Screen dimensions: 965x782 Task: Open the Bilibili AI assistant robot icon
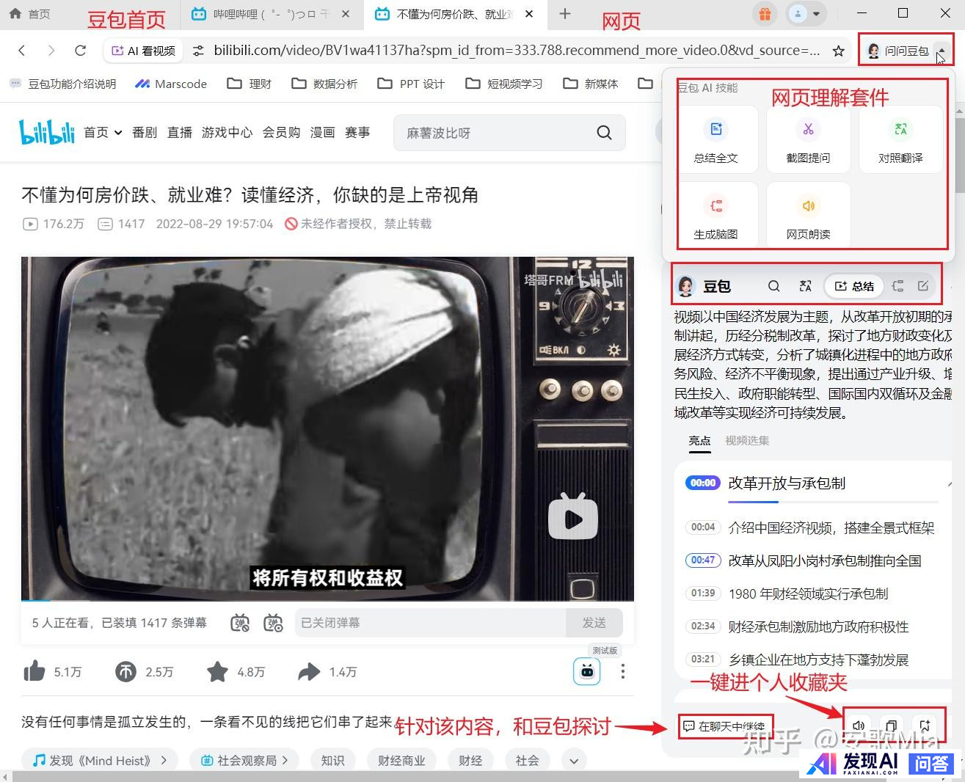[587, 671]
